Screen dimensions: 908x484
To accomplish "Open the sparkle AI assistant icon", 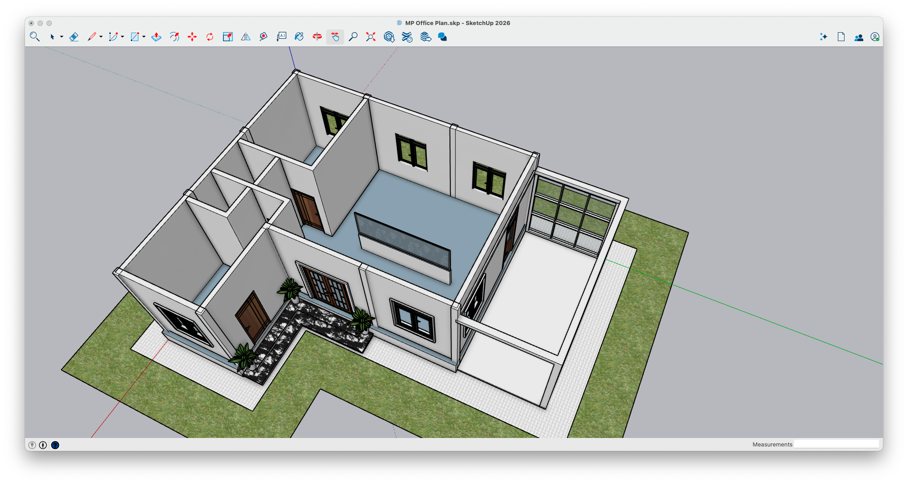I will click(823, 37).
